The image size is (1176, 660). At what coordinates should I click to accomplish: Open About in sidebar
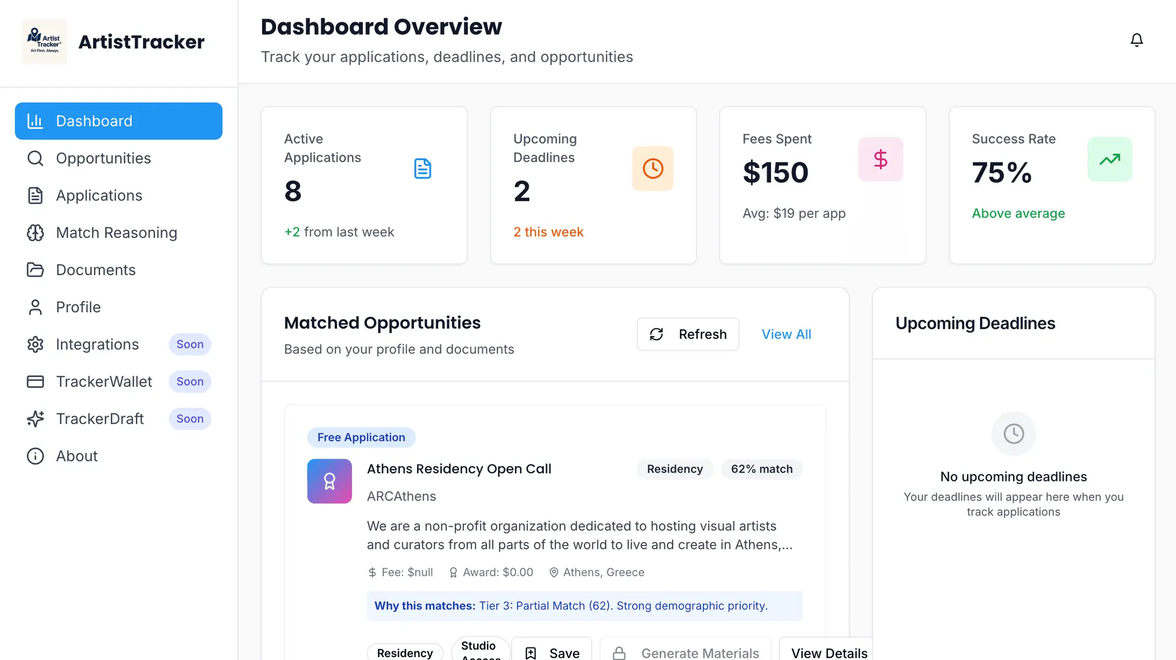click(x=119, y=456)
